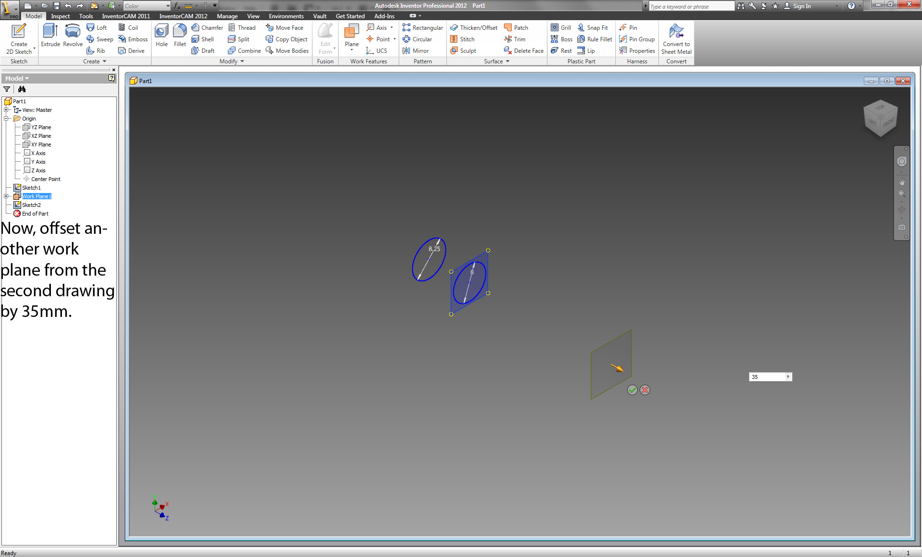922x557 pixels.
Task: Open the View ribbon tab
Action: [x=253, y=16]
